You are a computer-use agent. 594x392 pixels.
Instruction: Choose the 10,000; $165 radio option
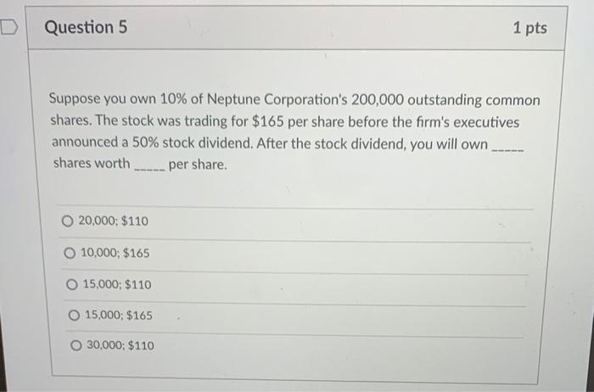pos(70,254)
